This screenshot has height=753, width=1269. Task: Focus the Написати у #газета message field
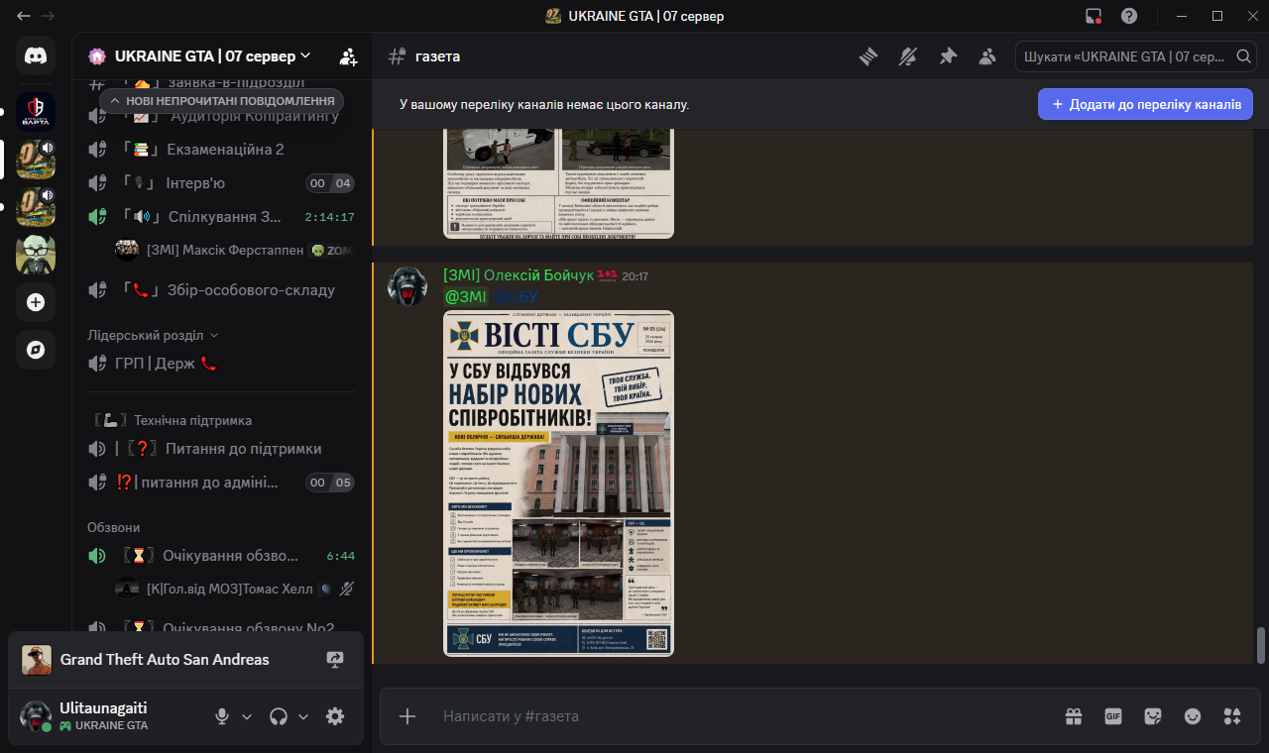(744, 716)
